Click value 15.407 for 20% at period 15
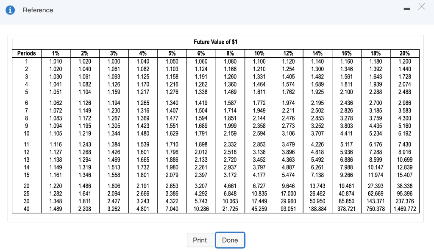The height and width of the screenshot is (252, 434). [x=405, y=175]
